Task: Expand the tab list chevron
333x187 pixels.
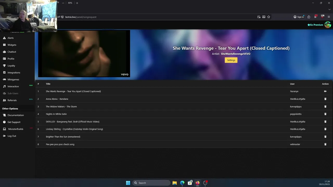Action: 329,9
